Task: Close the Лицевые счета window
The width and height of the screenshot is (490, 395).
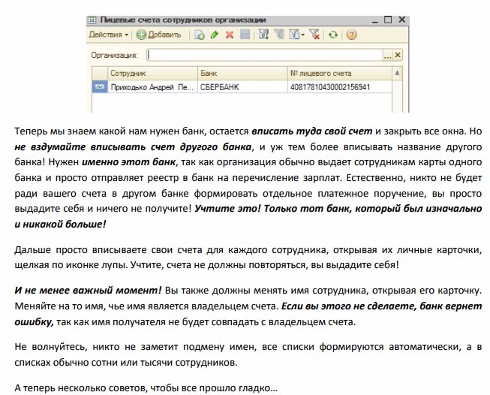Action: (x=402, y=20)
